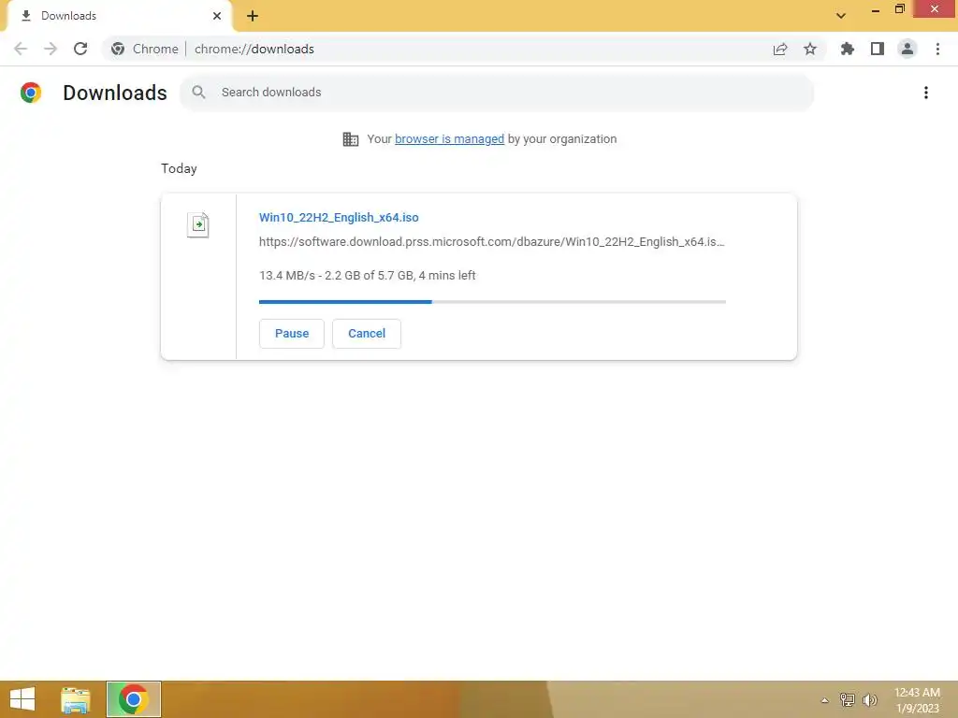
Task: Bookmark this tab with the star icon
Action: coord(810,49)
